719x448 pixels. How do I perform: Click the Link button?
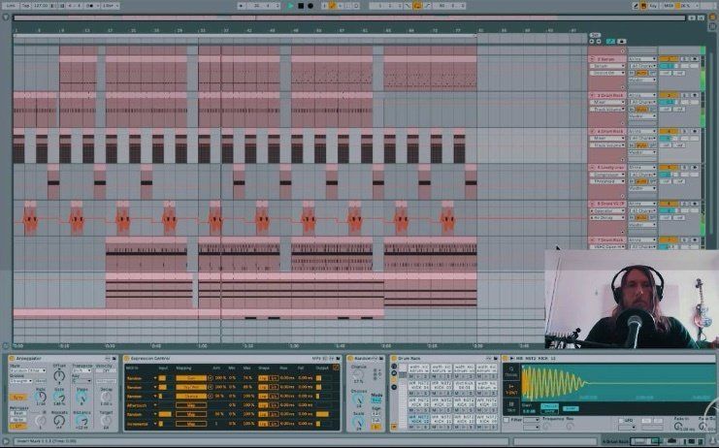pyautogui.click(x=11, y=6)
